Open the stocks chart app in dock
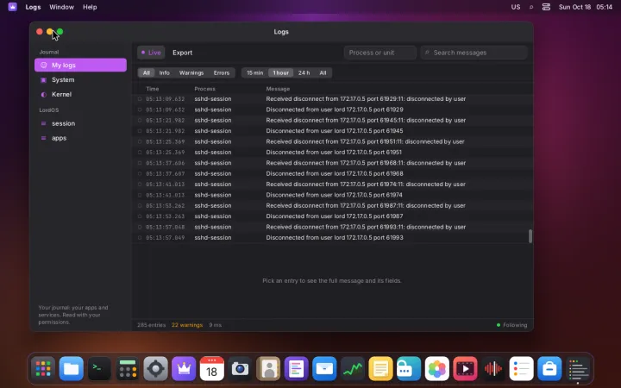Viewport: 621px width, 388px height. click(x=353, y=369)
